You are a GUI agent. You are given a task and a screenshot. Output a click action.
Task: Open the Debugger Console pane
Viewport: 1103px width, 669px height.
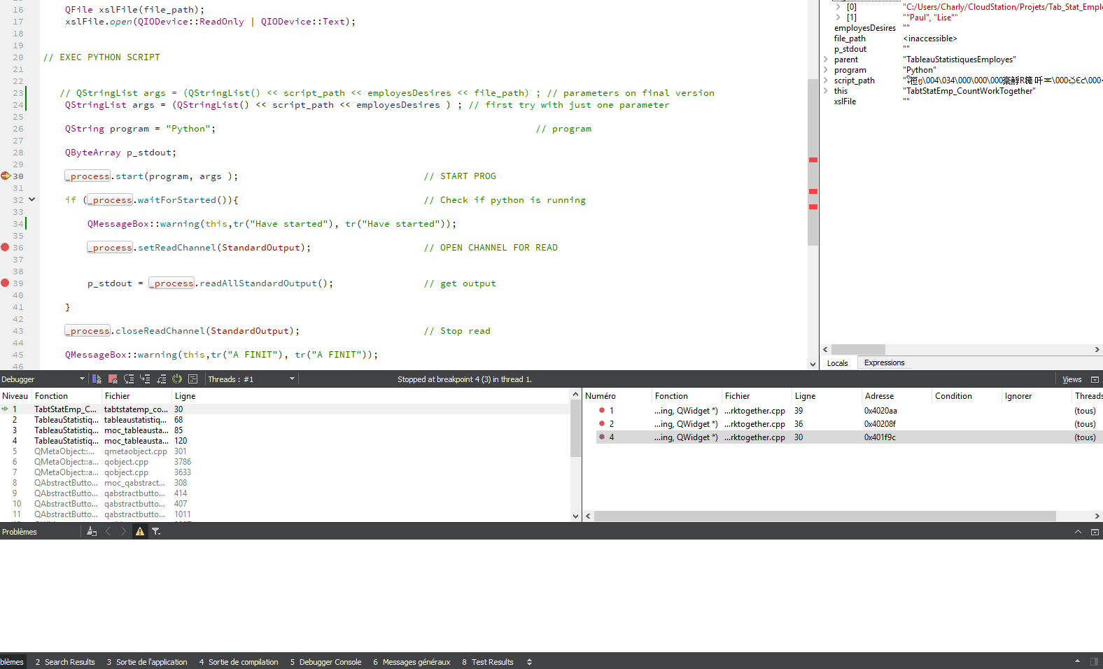click(326, 662)
